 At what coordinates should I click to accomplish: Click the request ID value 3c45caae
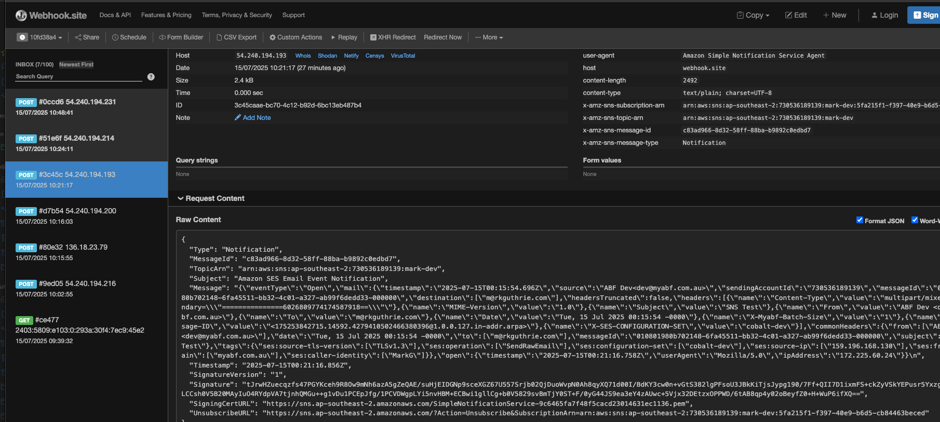tap(298, 105)
